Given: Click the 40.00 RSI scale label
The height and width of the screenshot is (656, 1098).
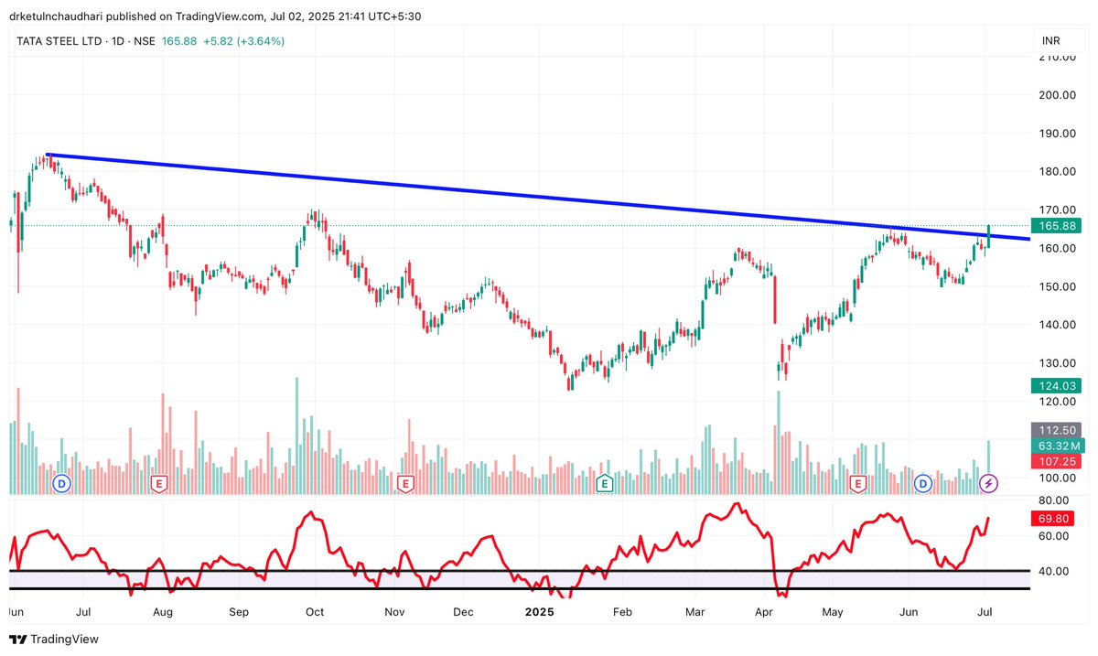Looking at the screenshot, I should [x=1052, y=572].
